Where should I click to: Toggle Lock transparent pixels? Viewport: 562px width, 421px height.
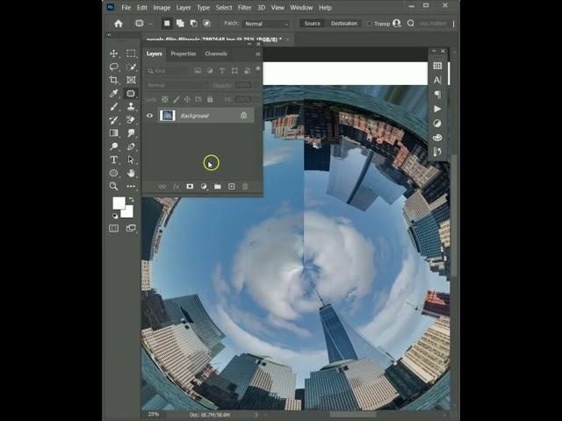(165, 99)
